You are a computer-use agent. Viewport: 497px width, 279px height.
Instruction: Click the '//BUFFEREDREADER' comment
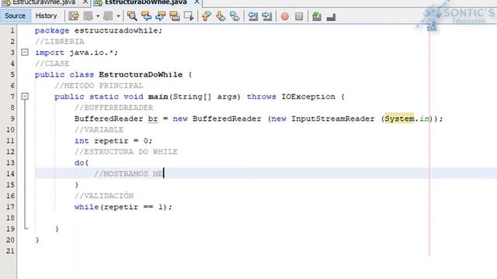(x=114, y=108)
